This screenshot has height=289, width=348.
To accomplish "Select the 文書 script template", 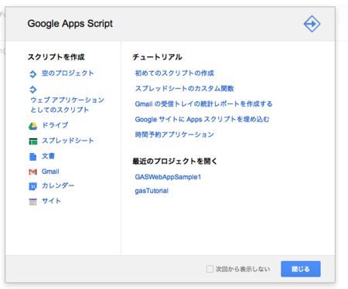I will tap(48, 156).
